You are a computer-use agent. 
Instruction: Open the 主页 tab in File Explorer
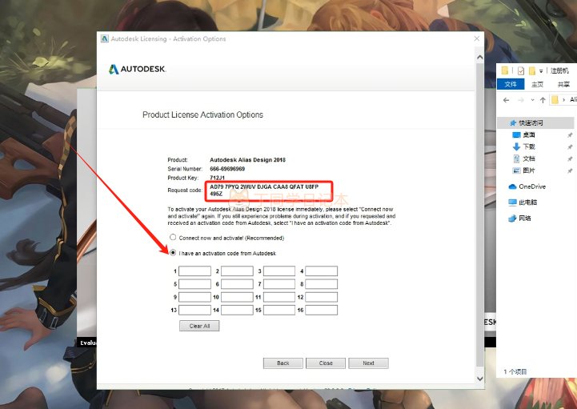[537, 84]
